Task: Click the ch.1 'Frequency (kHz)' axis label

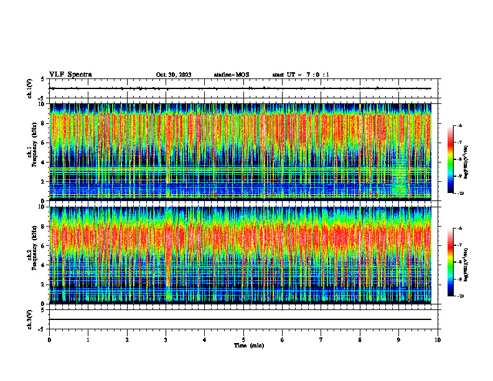Action: [34, 144]
